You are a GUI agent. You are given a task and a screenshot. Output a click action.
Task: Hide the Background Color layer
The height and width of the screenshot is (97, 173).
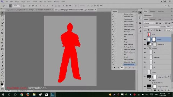tap(145, 87)
